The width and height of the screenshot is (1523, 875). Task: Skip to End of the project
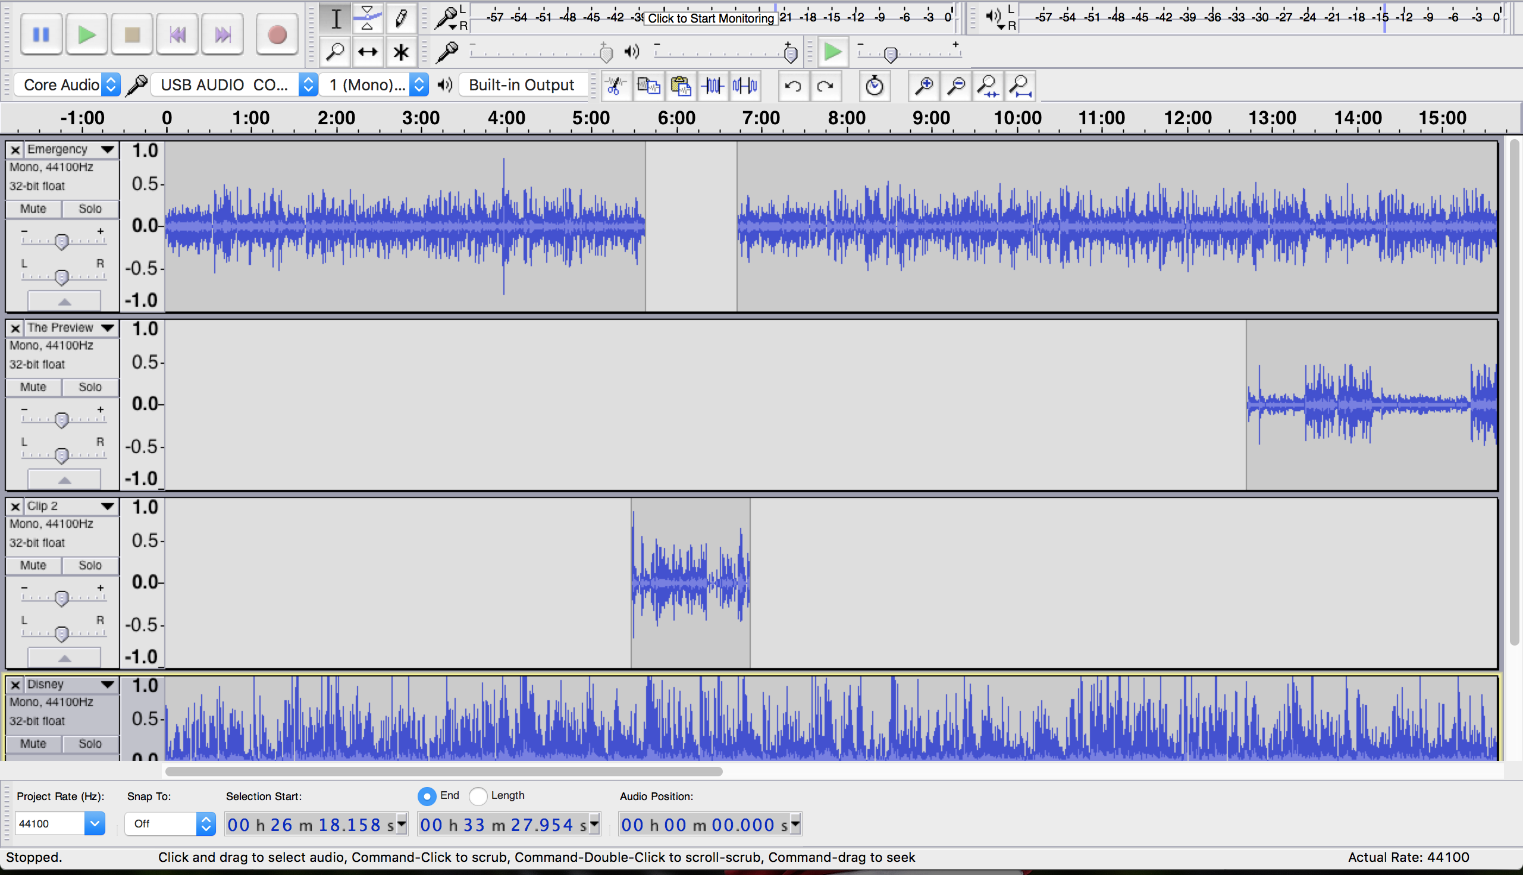[x=223, y=35]
